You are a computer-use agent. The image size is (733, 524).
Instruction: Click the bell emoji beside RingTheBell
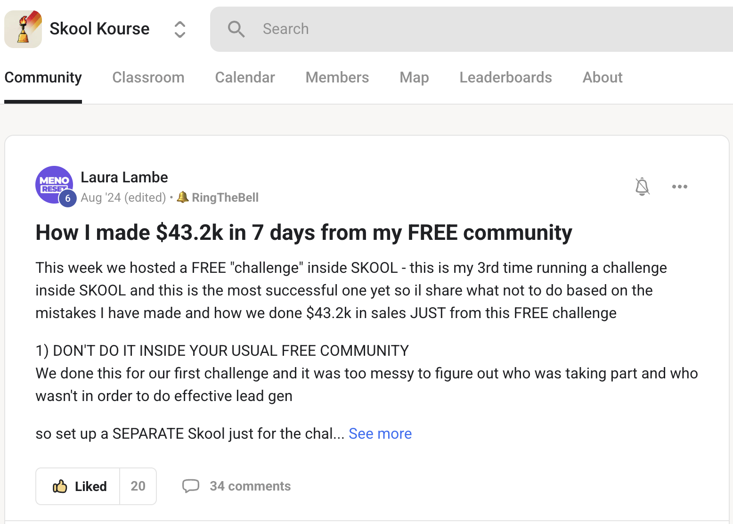click(183, 197)
